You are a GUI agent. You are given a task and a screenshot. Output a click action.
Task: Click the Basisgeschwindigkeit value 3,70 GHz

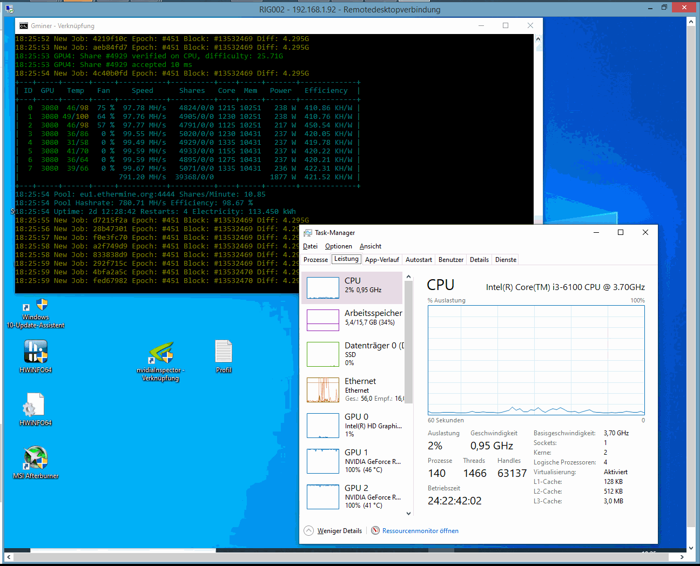click(616, 433)
